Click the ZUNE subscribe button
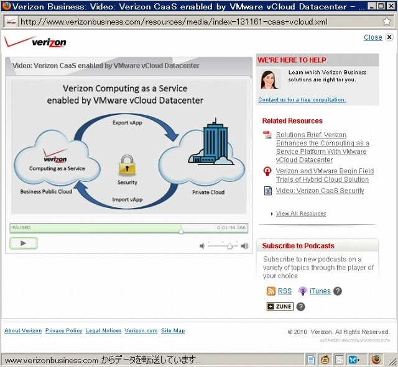The image size is (398, 367). (x=280, y=306)
